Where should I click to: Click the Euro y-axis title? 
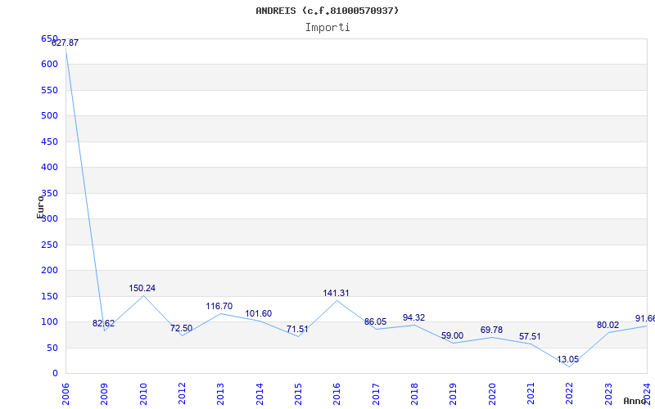coord(40,206)
